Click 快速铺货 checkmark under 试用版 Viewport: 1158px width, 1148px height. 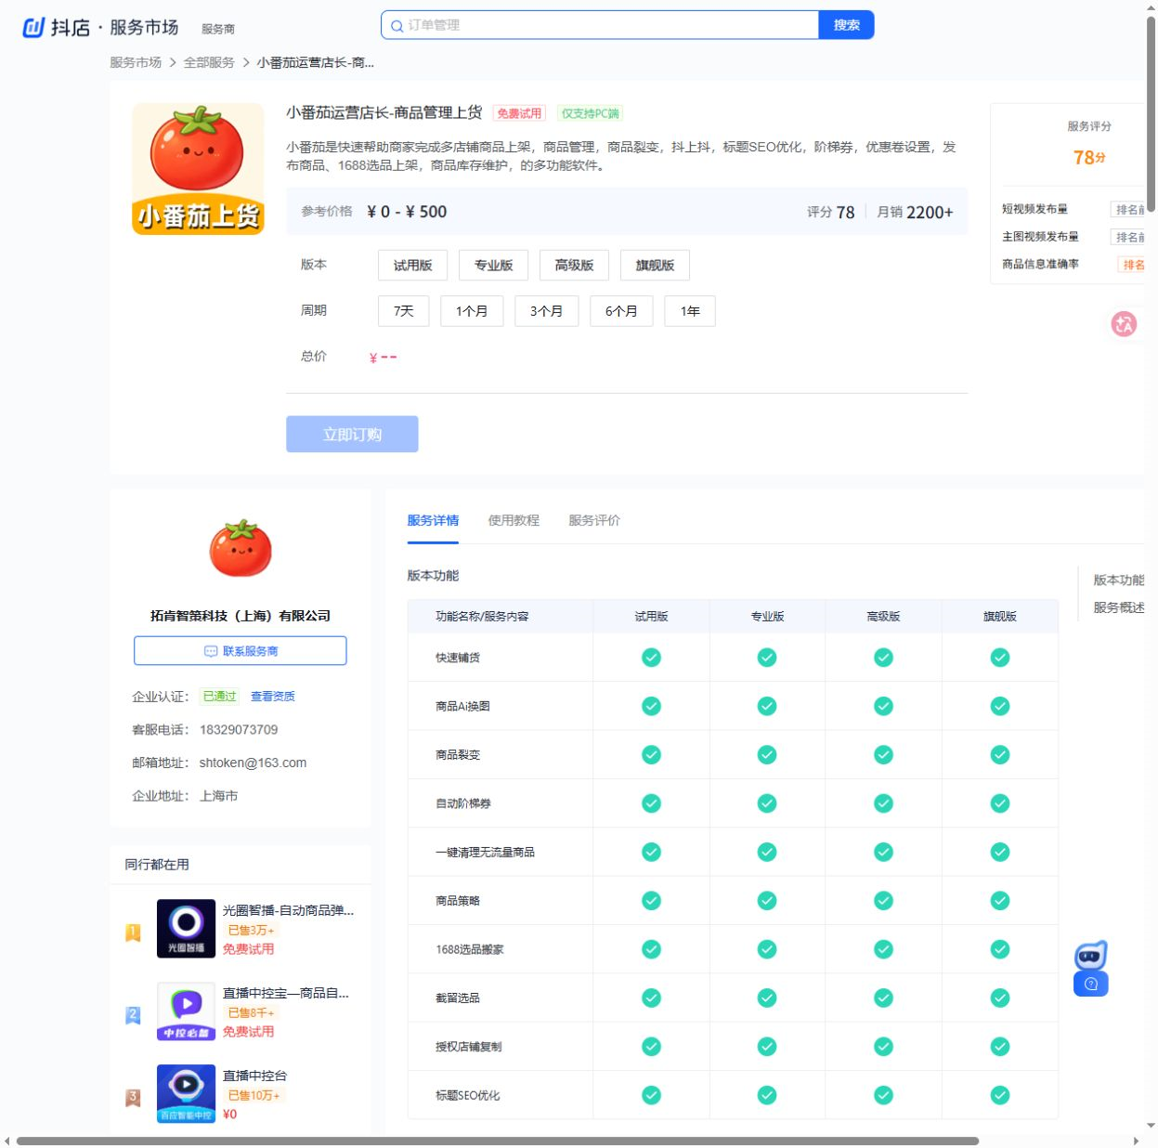pyautogui.click(x=652, y=658)
